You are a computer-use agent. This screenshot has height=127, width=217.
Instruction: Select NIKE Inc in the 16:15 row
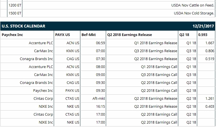pyautogui.click(x=46, y=106)
